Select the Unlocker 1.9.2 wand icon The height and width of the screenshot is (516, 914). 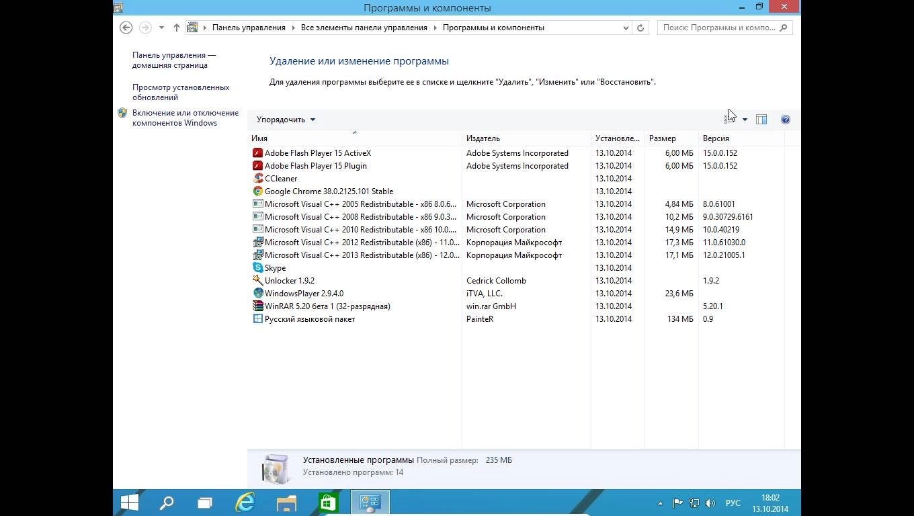click(x=257, y=281)
